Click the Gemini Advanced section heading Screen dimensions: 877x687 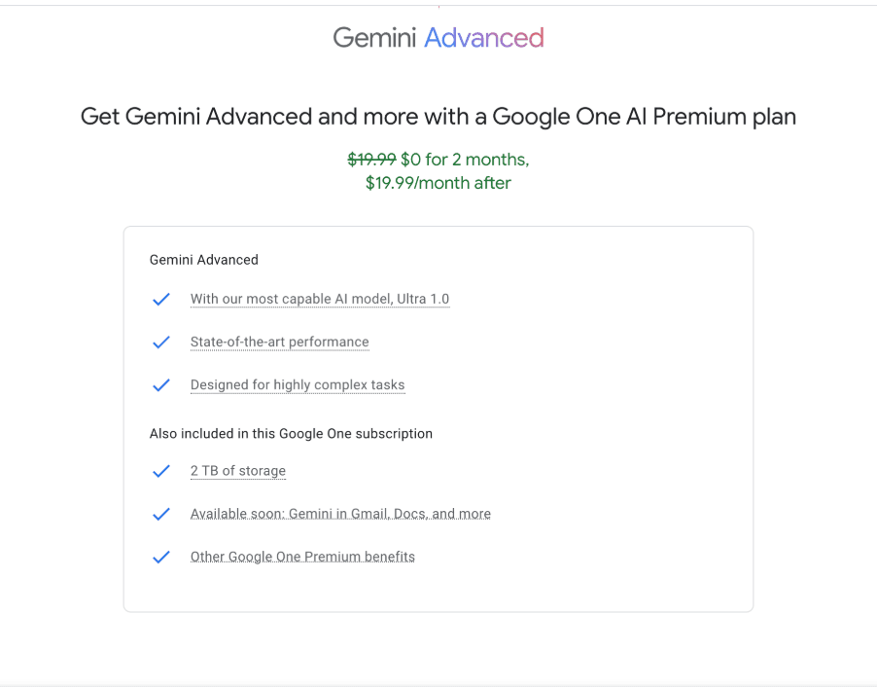(203, 260)
